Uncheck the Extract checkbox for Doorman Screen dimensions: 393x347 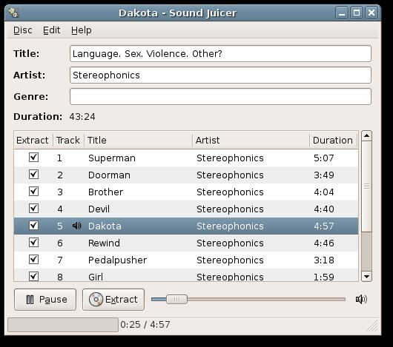[33, 175]
